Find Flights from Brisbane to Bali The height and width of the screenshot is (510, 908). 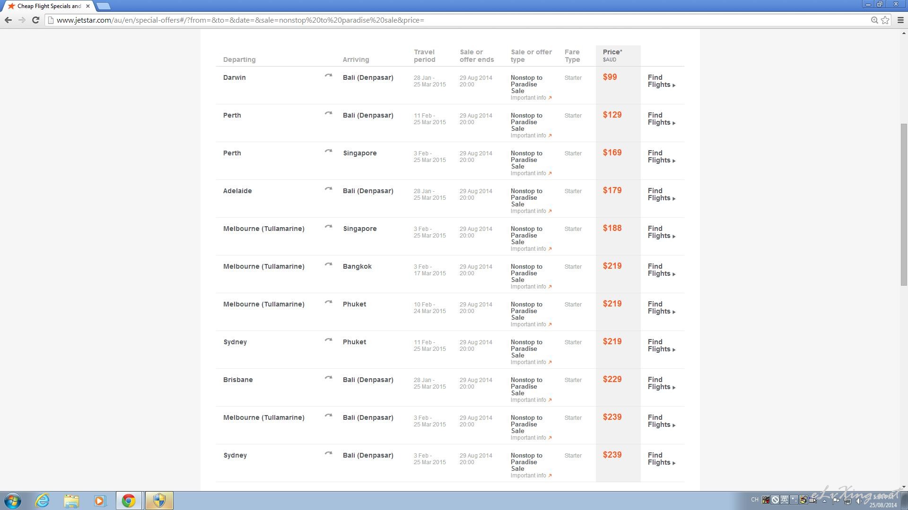pyautogui.click(x=661, y=383)
